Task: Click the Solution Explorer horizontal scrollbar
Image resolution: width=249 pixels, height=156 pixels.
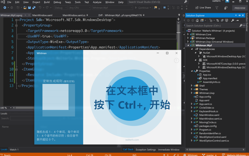Action: pos(208,150)
